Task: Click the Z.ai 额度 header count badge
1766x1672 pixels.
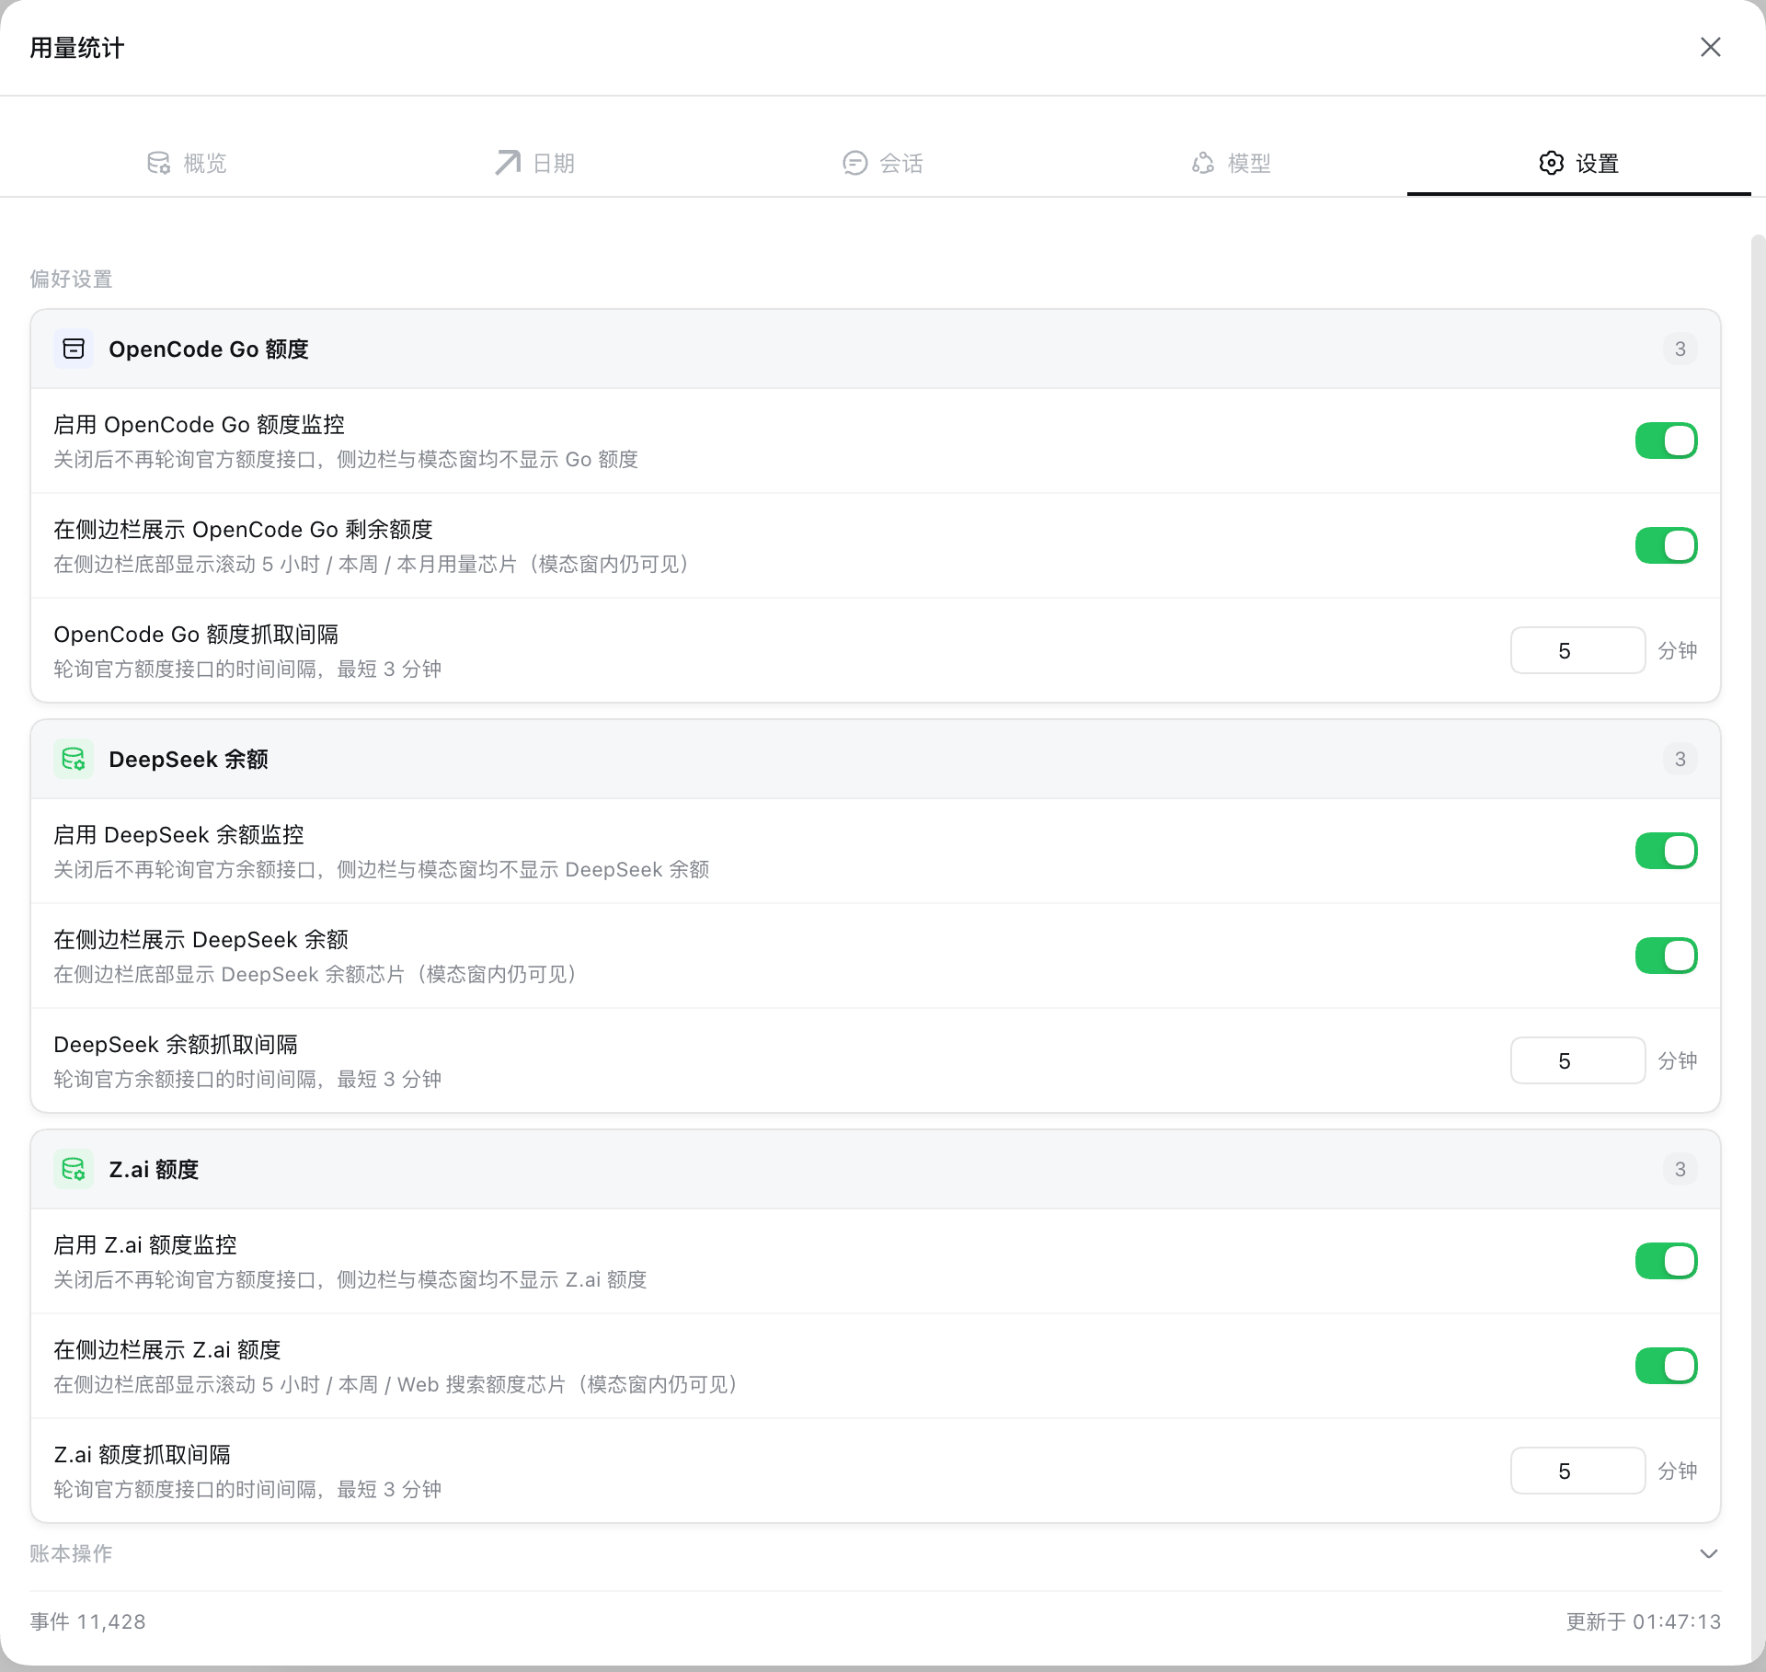Action: point(1680,1169)
